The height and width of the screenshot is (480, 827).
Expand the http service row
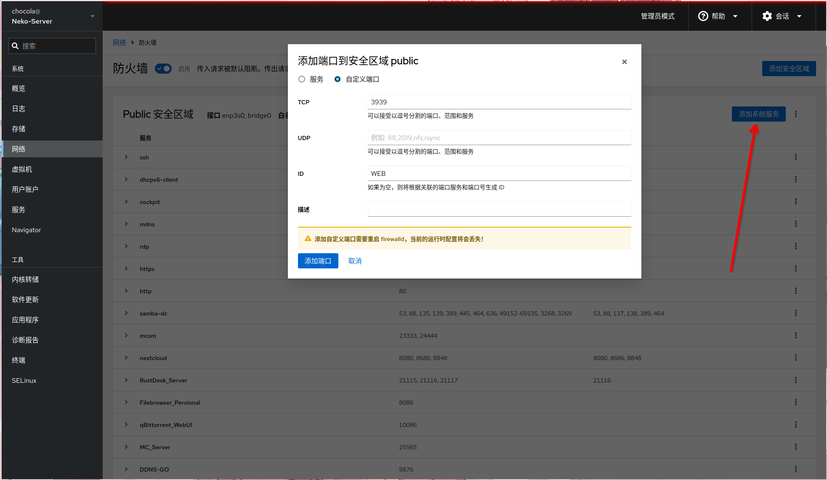(x=126, y=291)
